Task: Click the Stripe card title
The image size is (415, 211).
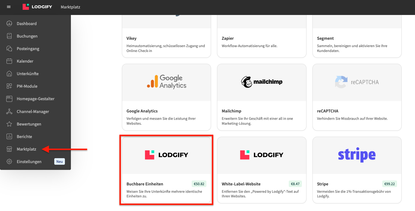Action: [323, 184]
